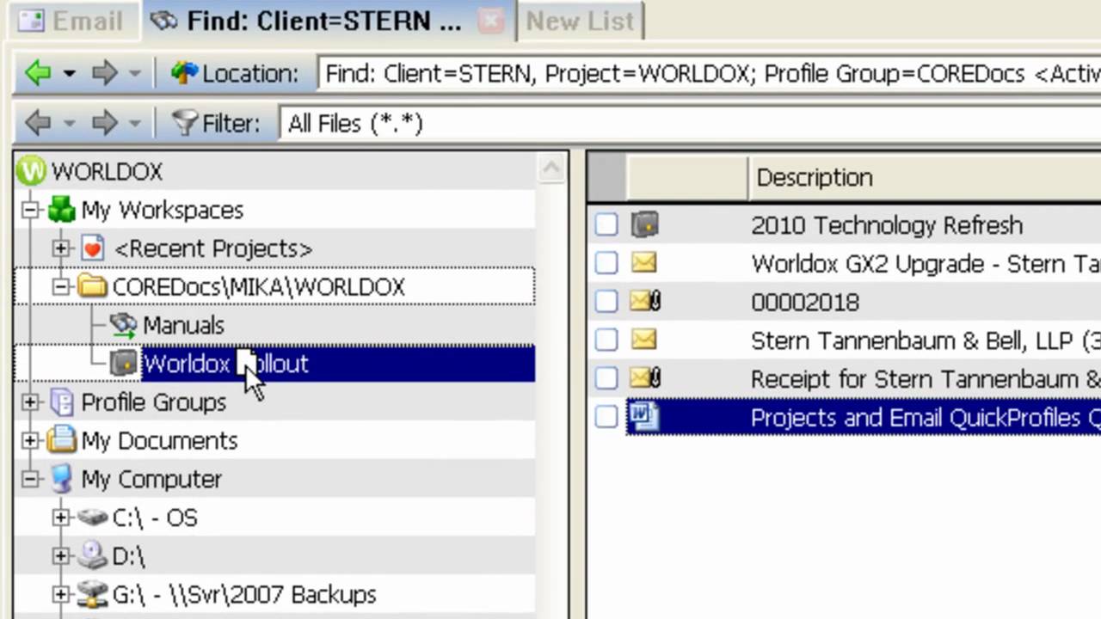Viewport: 1101px width, 619px height.
Task: Select G:\ - \\Svr\2007 Backups
Action: (x=244, y=594)
